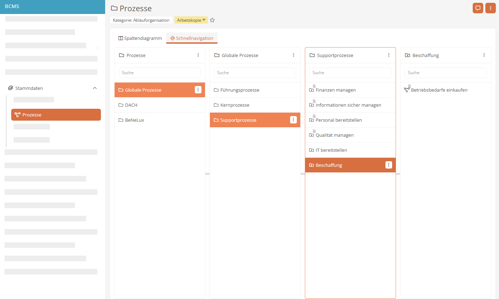Click the process icon beside Betriebsbedarfe einkaufen
The image size is (499, 299).
(407, 90)
